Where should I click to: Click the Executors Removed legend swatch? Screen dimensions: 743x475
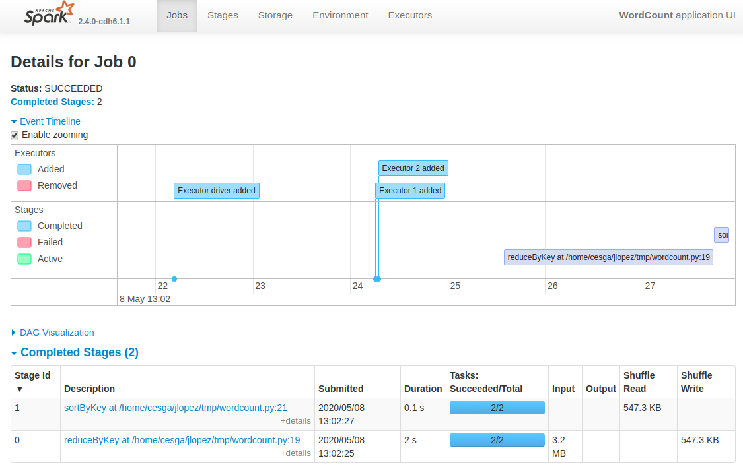pos(24,186)
